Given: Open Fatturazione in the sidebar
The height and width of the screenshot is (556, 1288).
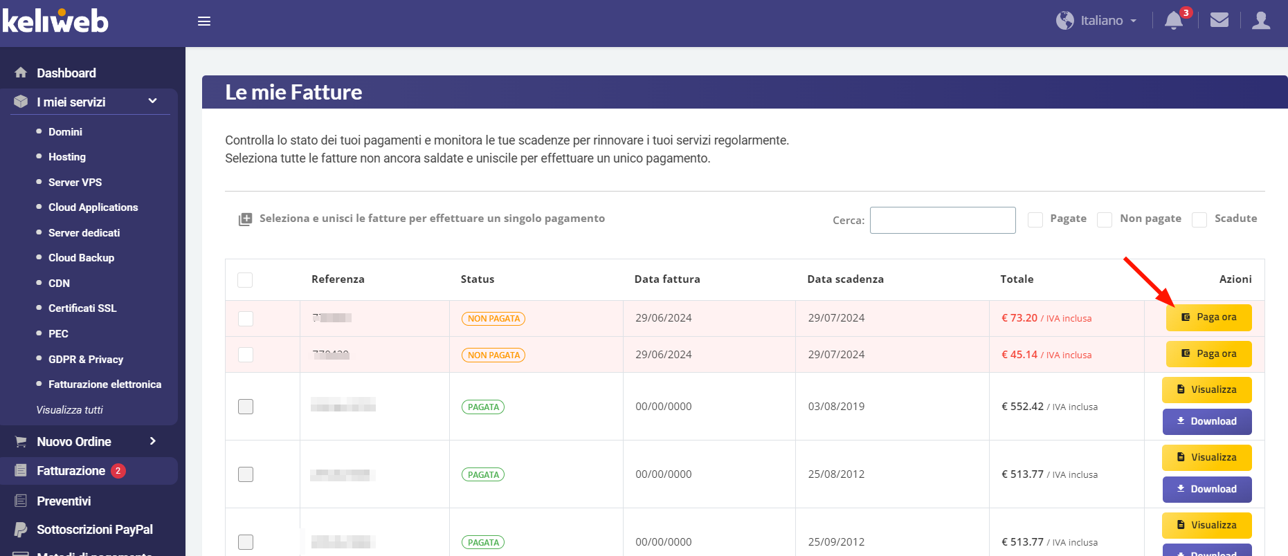Looking at the screenshot, I should pyautogui.click(x=71, y=471).
